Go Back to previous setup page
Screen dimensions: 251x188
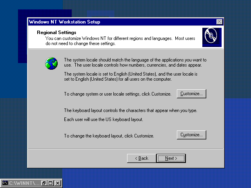(x=142, y=158)
